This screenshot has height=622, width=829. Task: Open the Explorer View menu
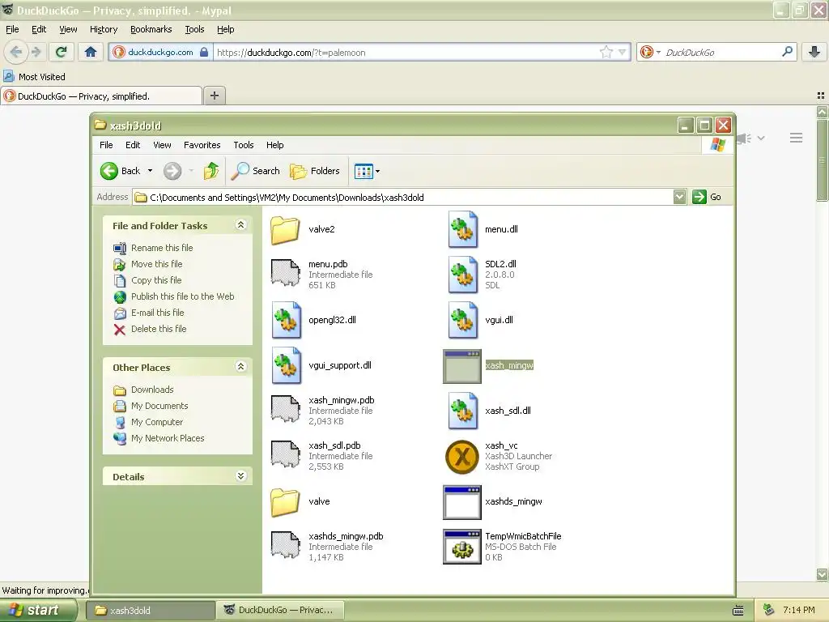click(162, 145)
